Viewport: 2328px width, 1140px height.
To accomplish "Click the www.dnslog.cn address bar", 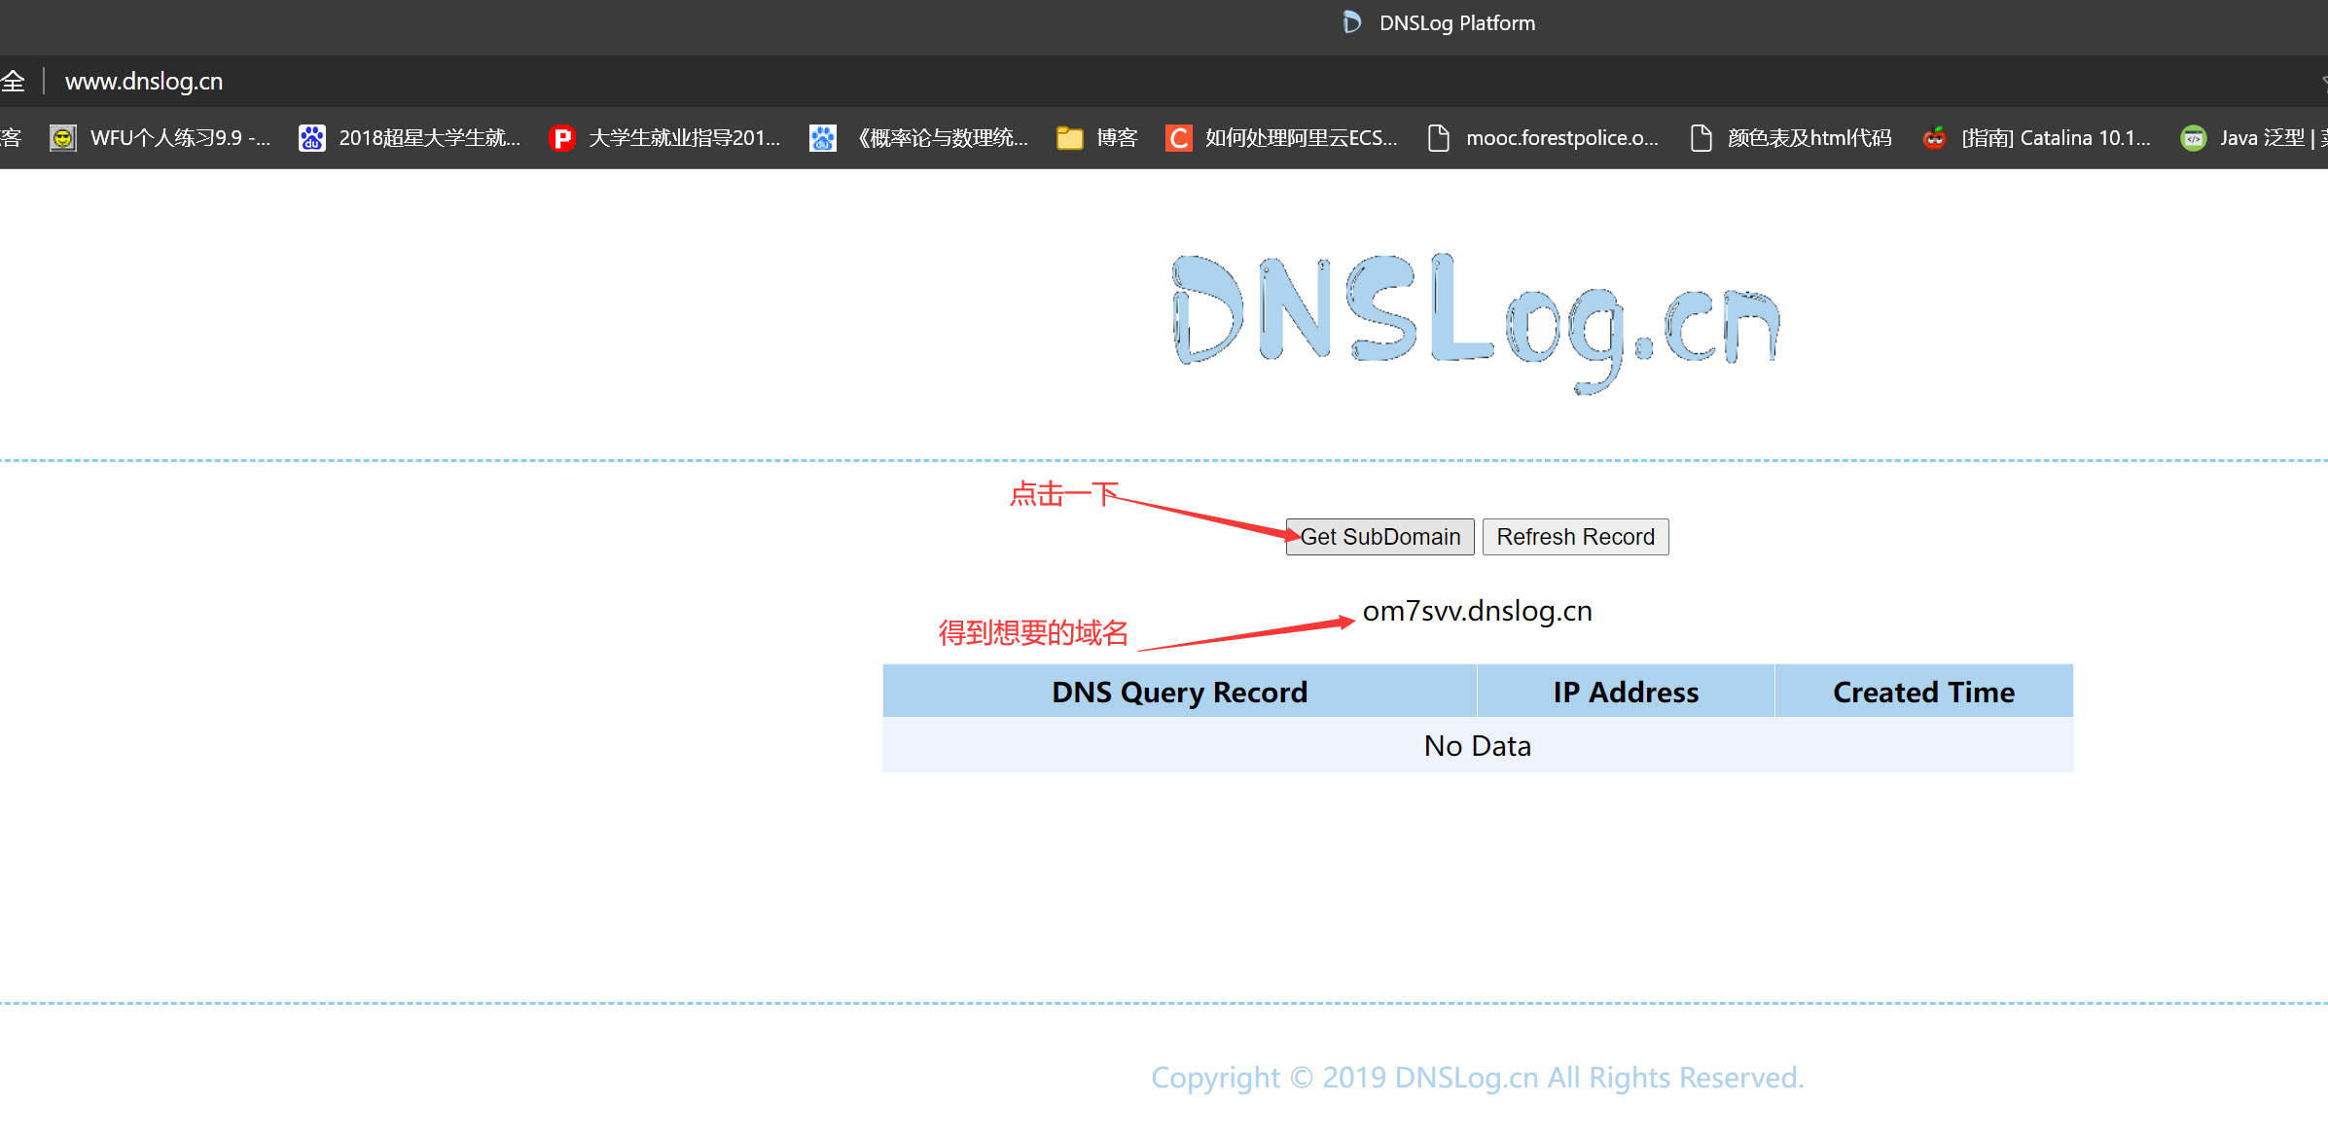I will click(144, 82).
